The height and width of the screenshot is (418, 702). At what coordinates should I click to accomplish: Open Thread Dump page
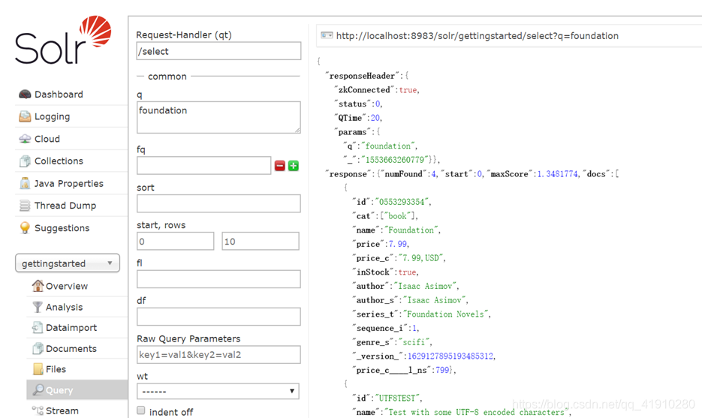click(x=65, y=206)
